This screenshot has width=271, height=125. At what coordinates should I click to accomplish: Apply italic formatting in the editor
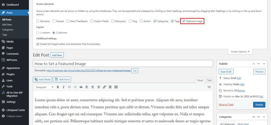(64, 87)
